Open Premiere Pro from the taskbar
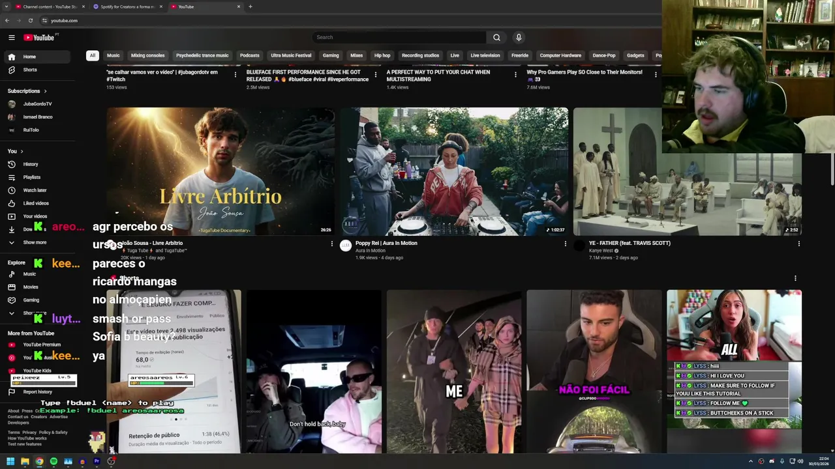The width and height of the screenshot is (835, 469). 97,461
